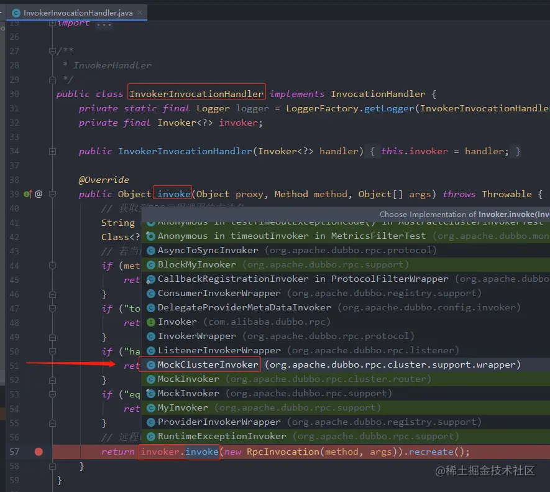Click RpcInvocation in the return statement
The image size is (550, 492).
pyautogui.click(x=283, y=452)
